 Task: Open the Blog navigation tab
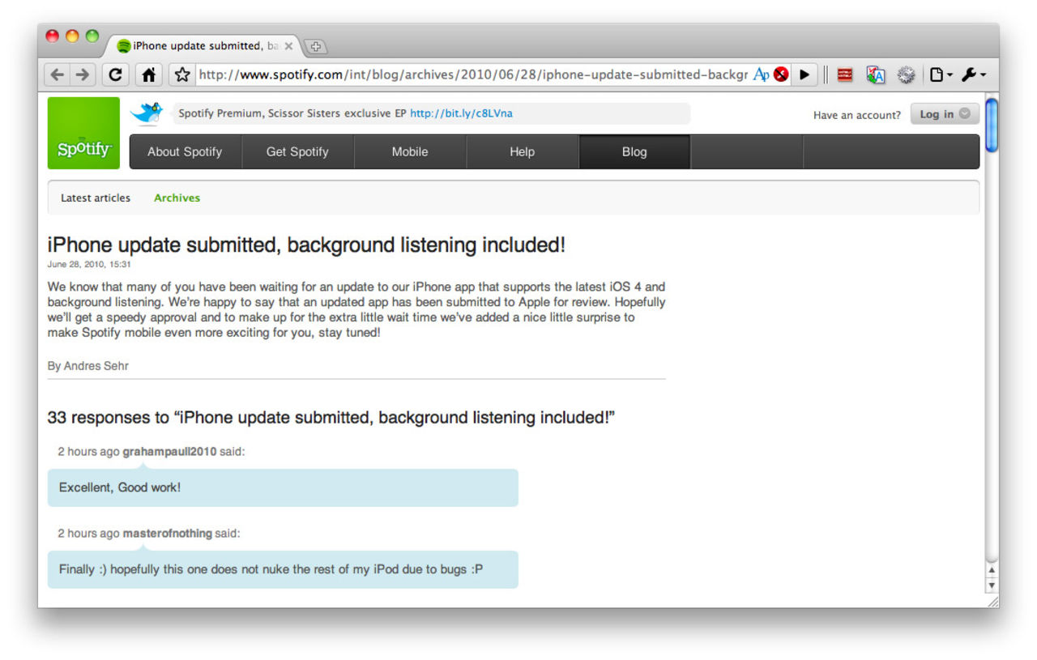634,151
